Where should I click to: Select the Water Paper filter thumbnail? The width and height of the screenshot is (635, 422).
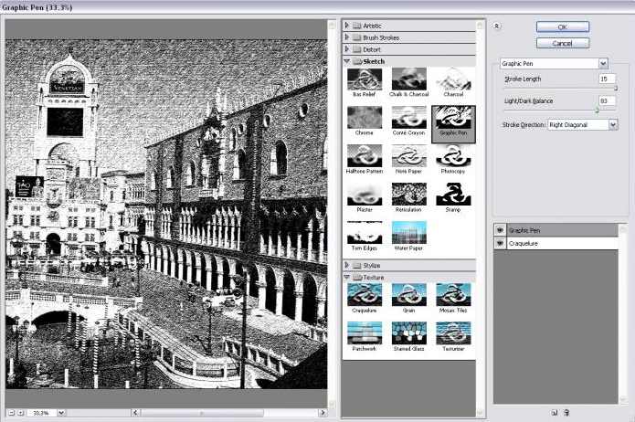point(408,233)
